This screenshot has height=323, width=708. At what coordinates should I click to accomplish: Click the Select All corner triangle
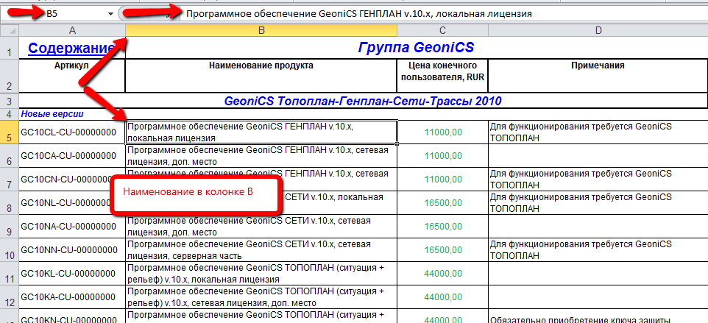pyautogui.click(x=10, y=30)
